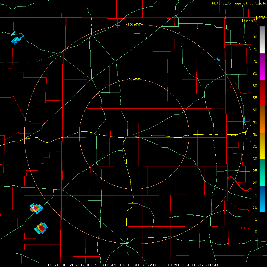Click the orange-brown segment of the color bar
Image resolution: width=267 pixels, height=267 pixels.
tap(262, 119)
